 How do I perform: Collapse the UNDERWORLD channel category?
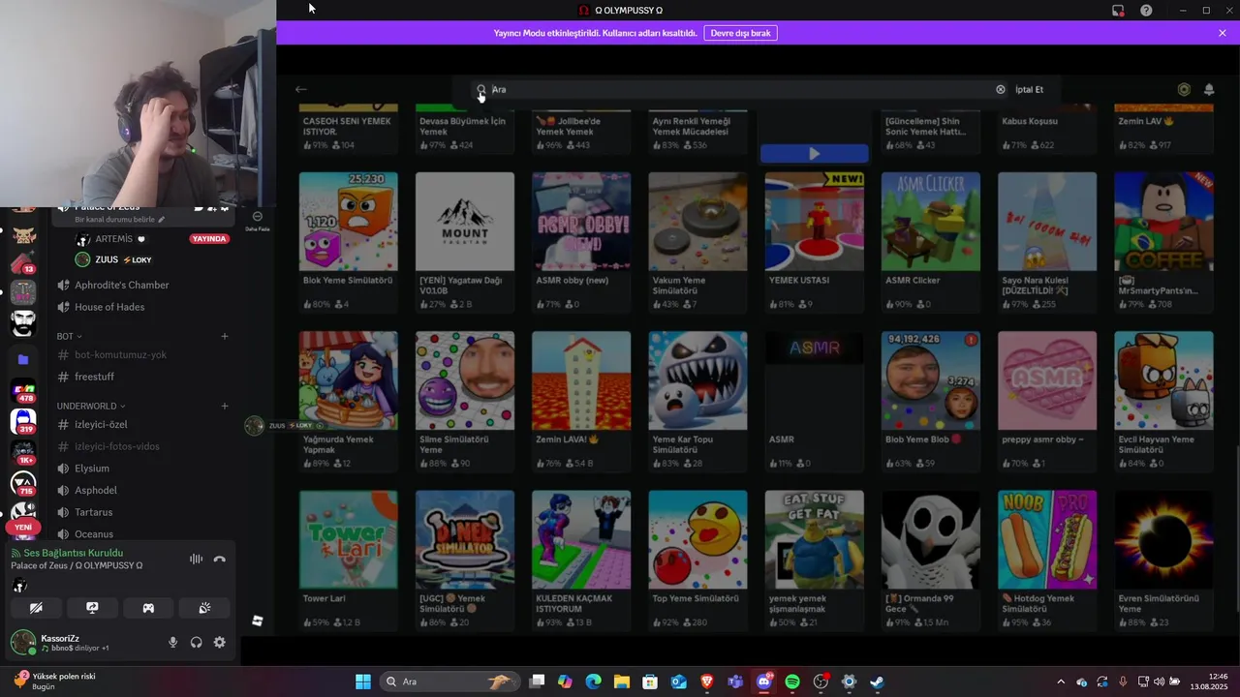click(91, 406)
